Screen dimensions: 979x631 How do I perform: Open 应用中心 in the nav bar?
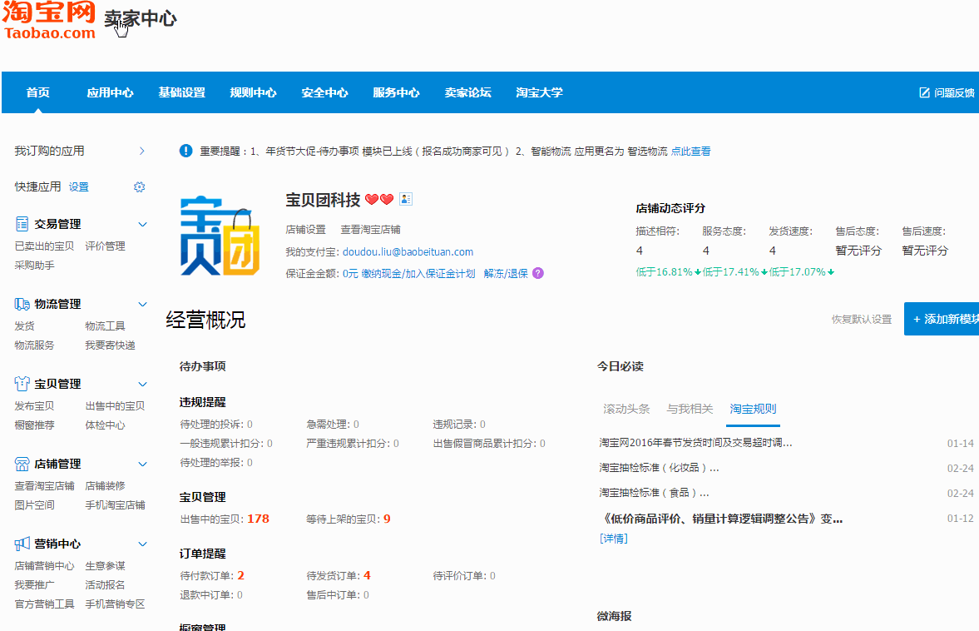coord(110,92)
